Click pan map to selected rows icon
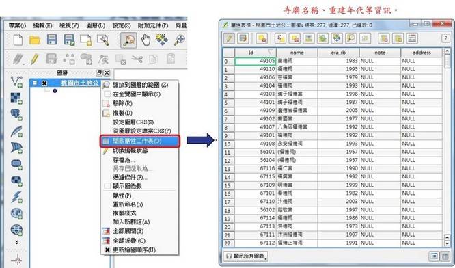The height and width of the screenshot is (268, 455). [x=337, y=38]
